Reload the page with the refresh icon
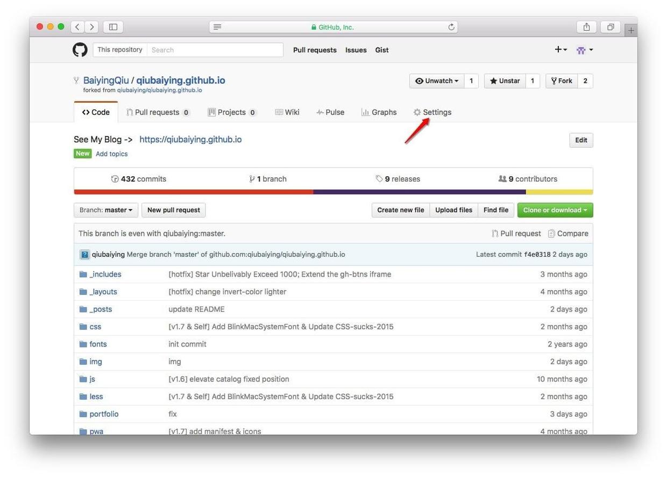Screen dimensions: 667x477 (451, 27)
